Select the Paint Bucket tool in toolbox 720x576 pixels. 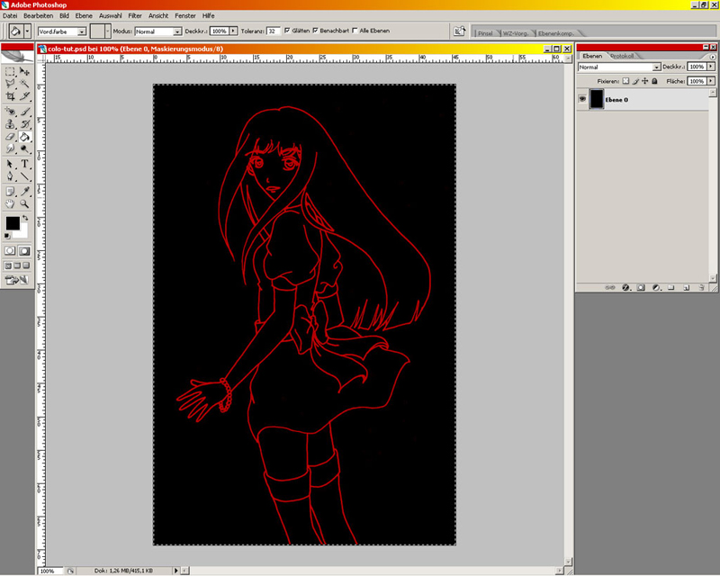point(25,137)
